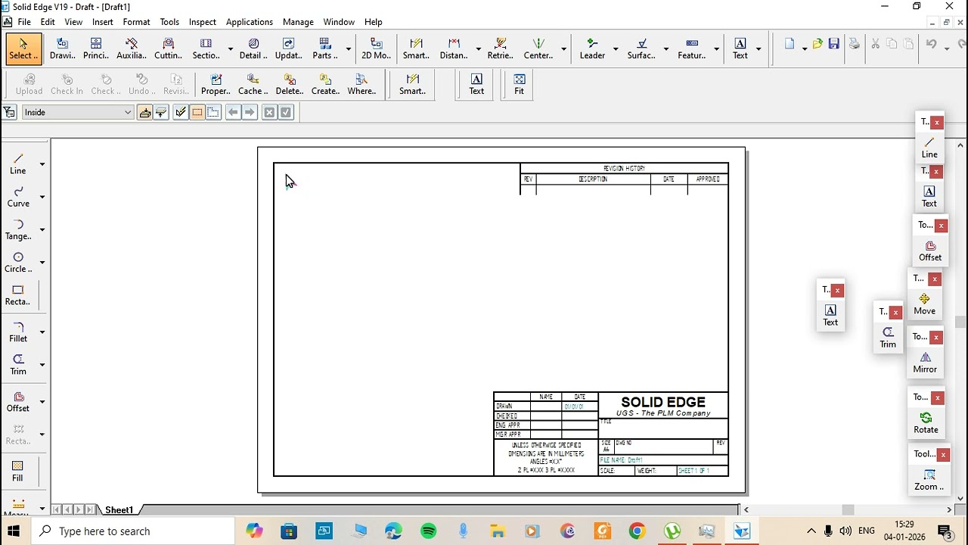Click the Save icon in top toolbar
This screenshot has height=545, width=968.
click(833, 44)
